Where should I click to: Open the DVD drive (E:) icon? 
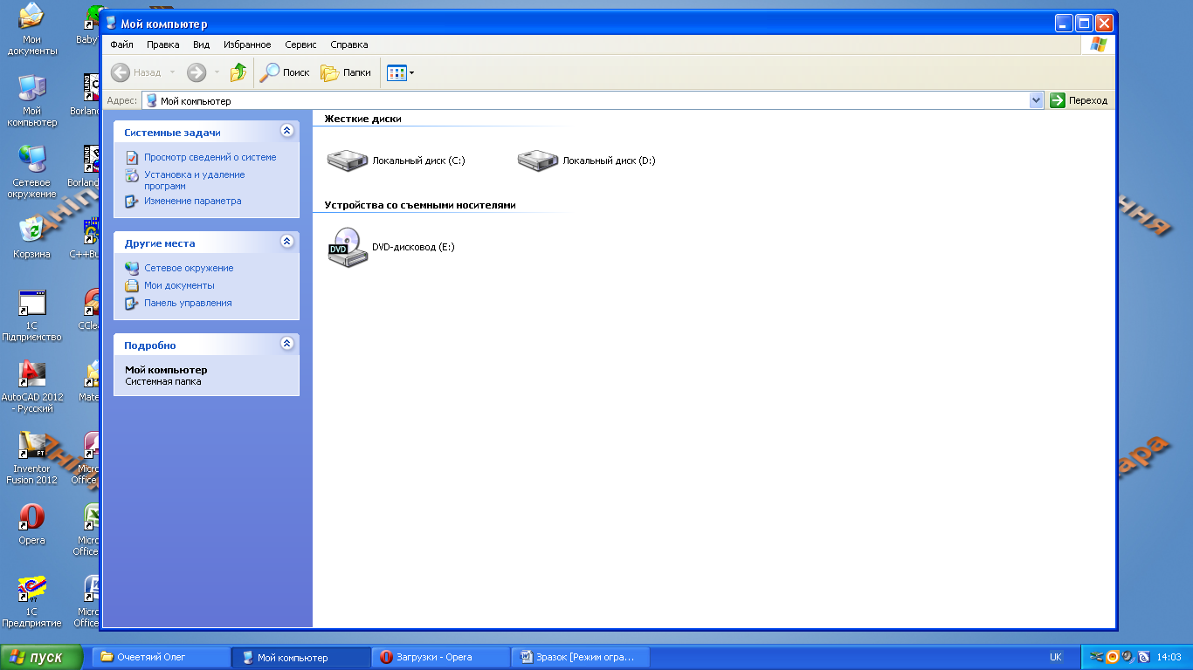(x=348, y=247)
